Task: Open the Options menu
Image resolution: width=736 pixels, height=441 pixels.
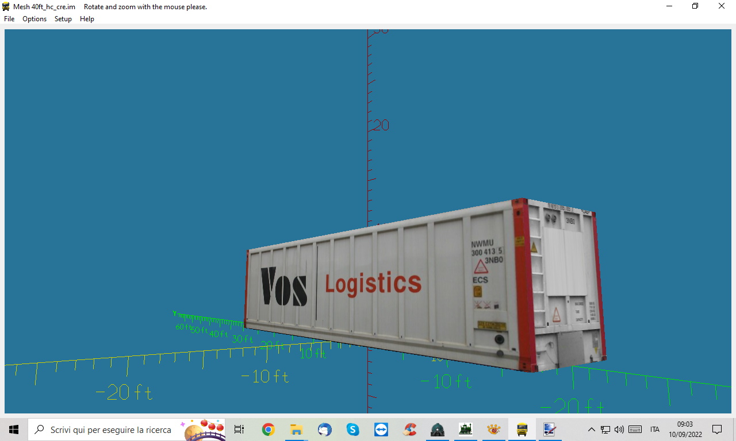Action: [34, 19]
